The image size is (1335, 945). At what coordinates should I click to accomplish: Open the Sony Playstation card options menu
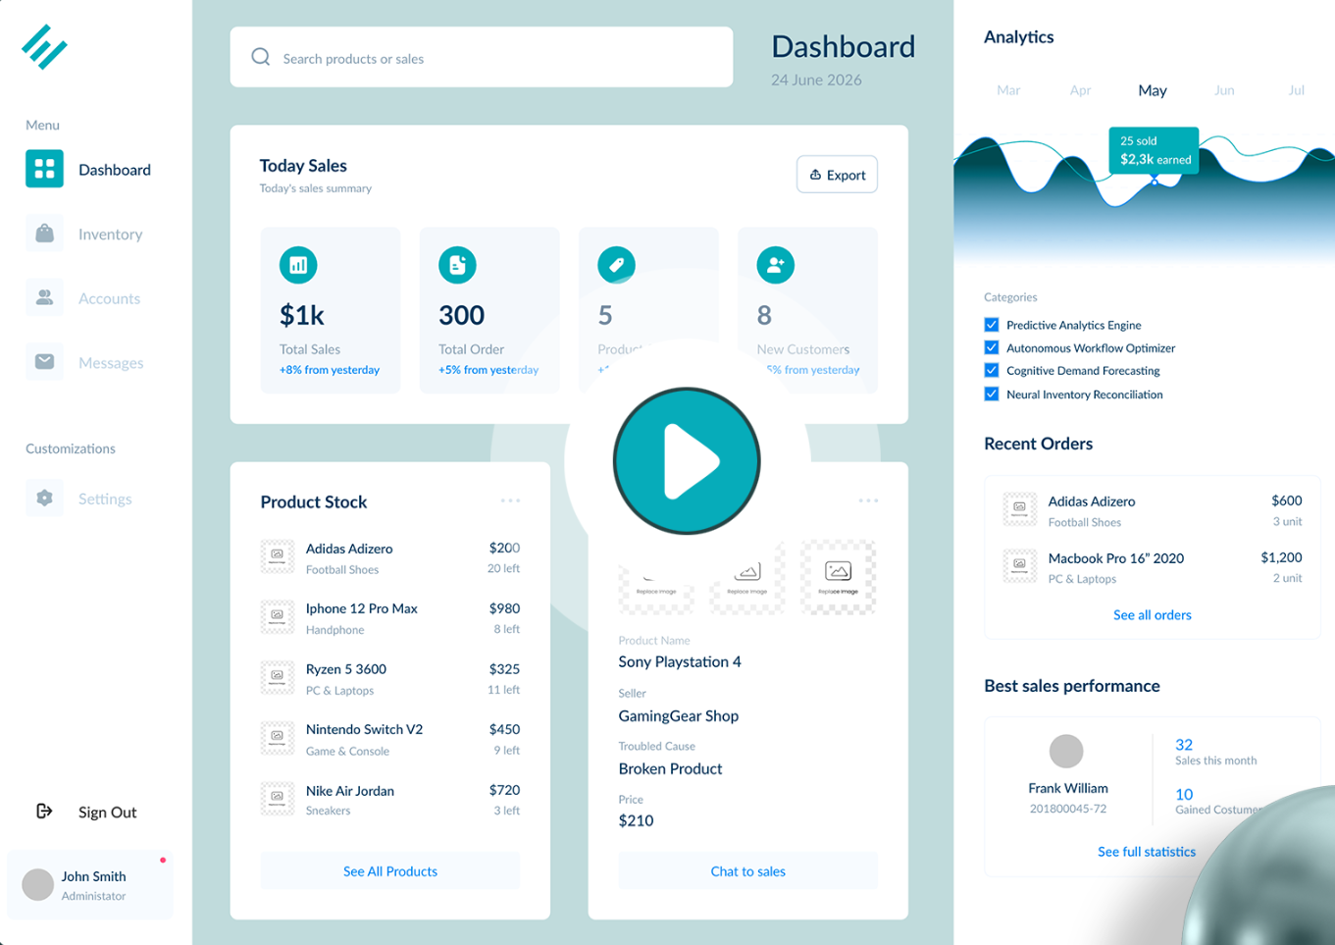coord(868,499)
